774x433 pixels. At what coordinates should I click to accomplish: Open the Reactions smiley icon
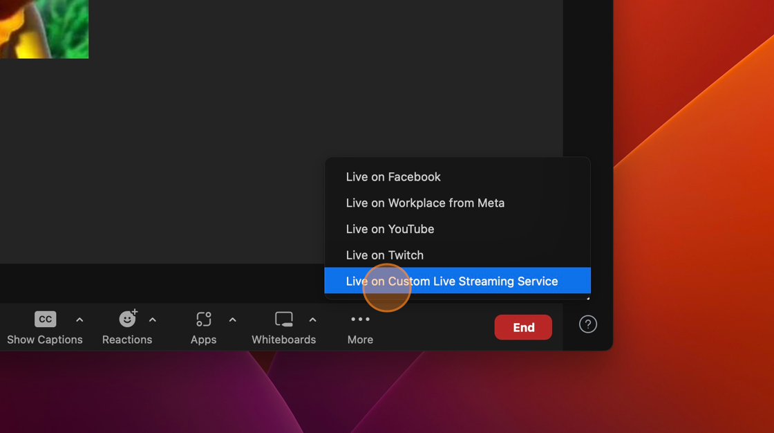coord(128,319)
